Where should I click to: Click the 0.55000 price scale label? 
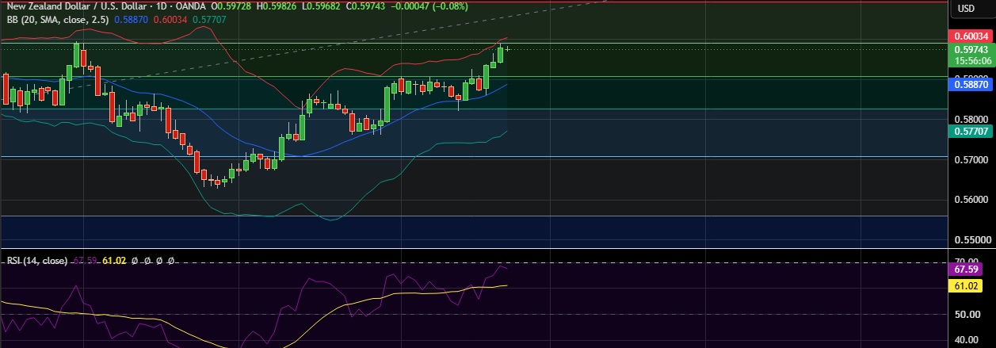(970, 239)
